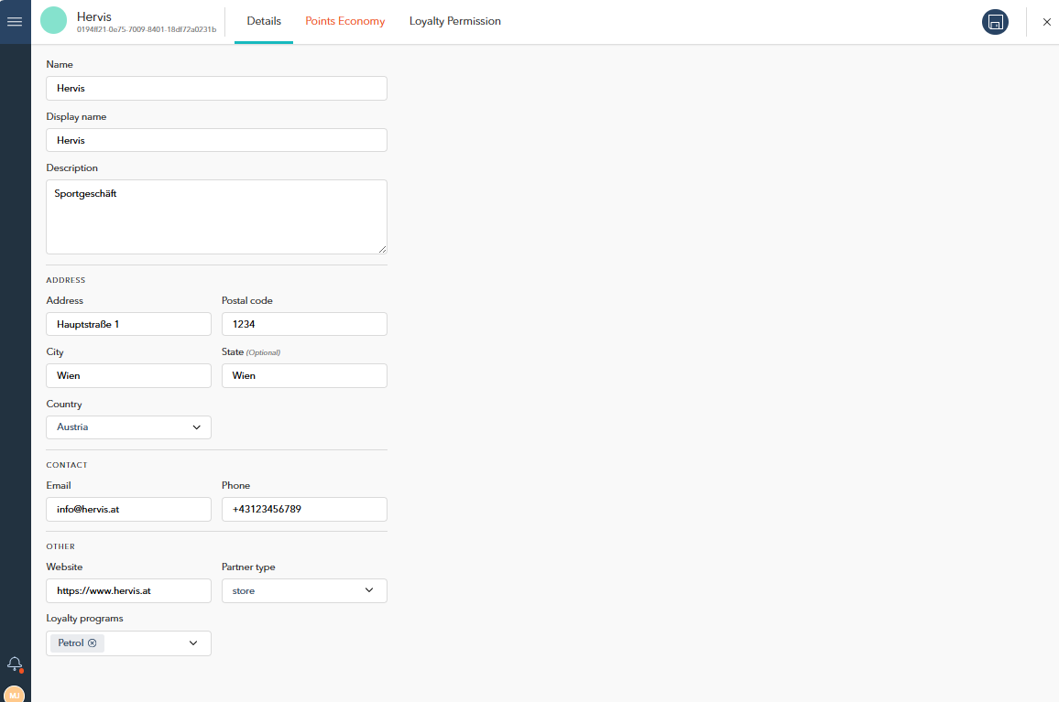Click the State optional field

coord(304,376)
